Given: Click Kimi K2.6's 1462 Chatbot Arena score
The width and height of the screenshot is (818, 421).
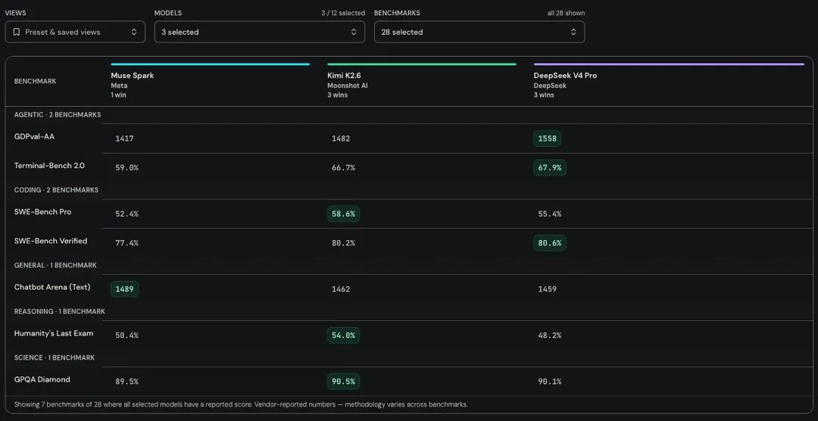Looking at the screenshot, I should tap(341, 289).
